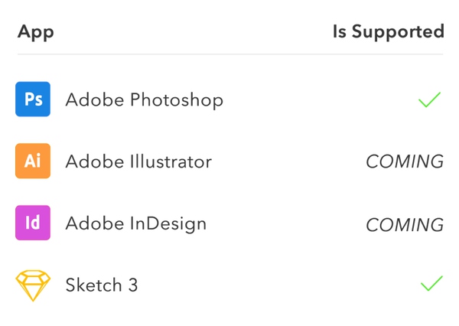
Task: Click the magenta InDesign Id icon
Action: point(33,223)
